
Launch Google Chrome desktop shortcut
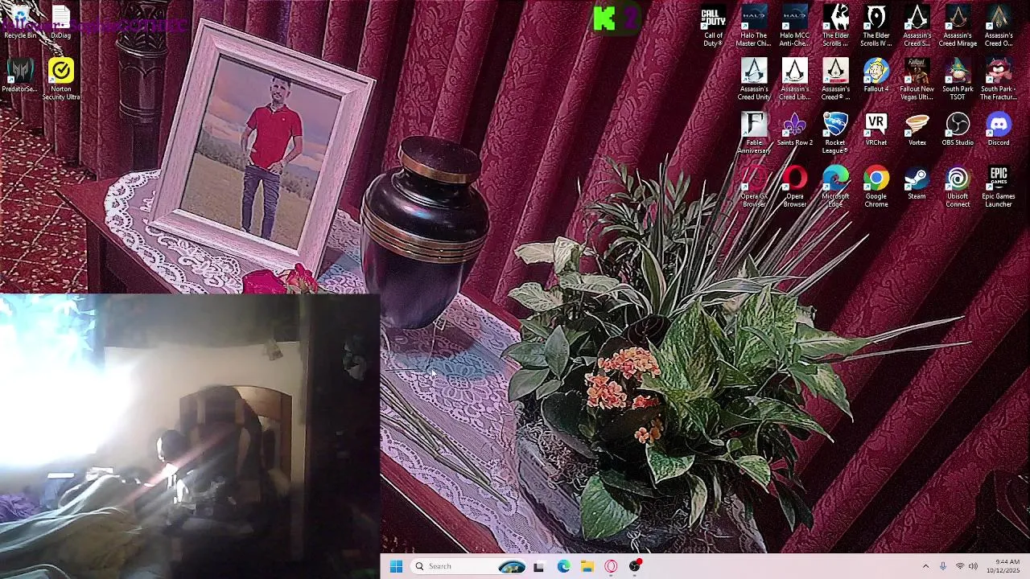[876, 187]
